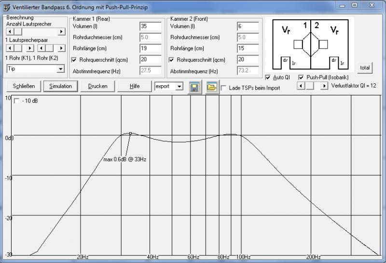
Task: Click the Drucken button
Action: (x=97, y=86)
